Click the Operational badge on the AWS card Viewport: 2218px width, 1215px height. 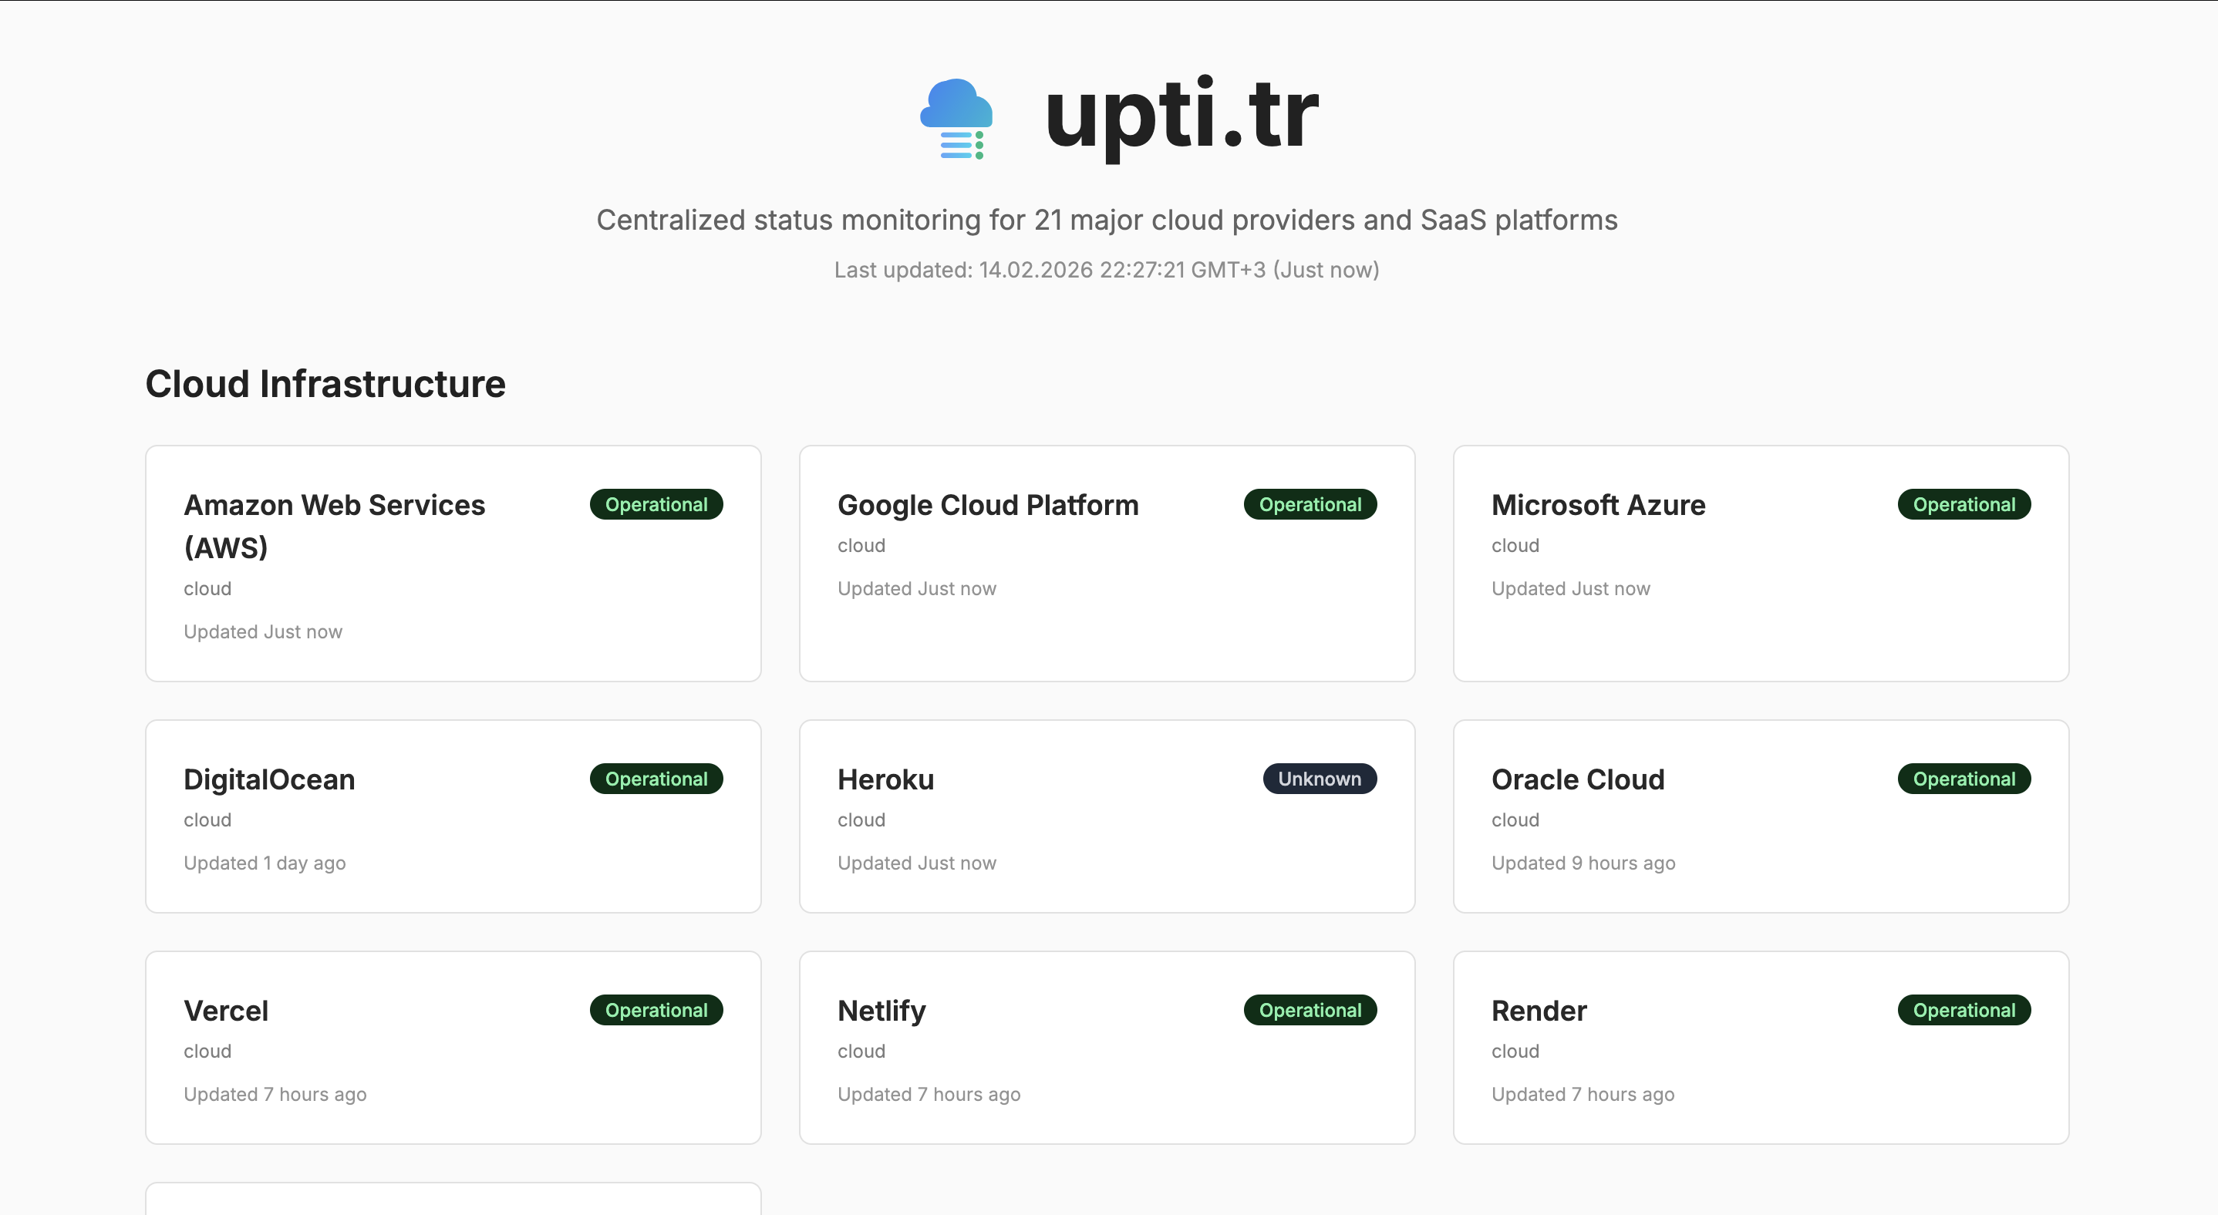pos(656,504)
